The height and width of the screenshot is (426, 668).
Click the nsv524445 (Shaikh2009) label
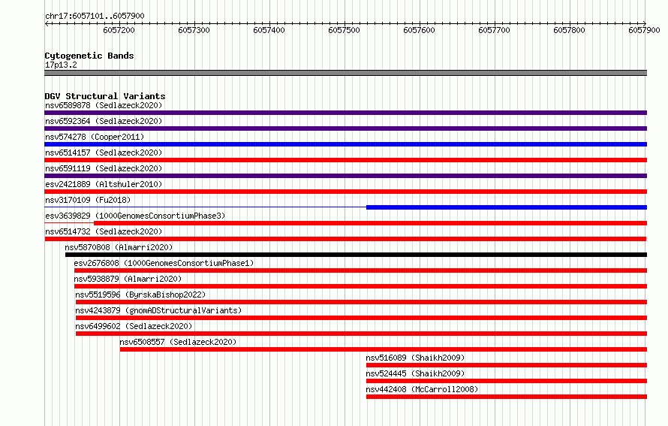[x=415, y=373]
